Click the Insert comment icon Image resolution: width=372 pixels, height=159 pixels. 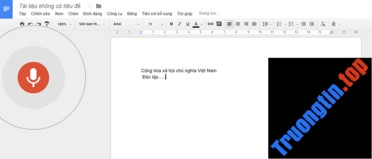click(219, 24)
